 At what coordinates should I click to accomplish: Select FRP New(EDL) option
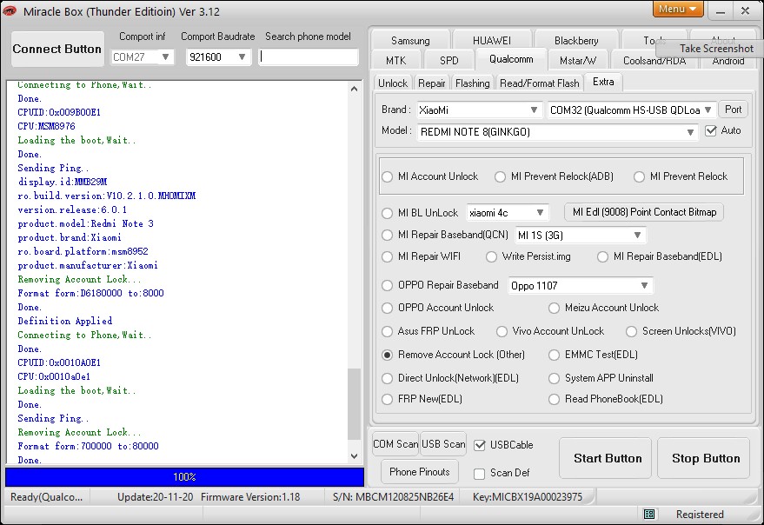click(x=388, y=399)
